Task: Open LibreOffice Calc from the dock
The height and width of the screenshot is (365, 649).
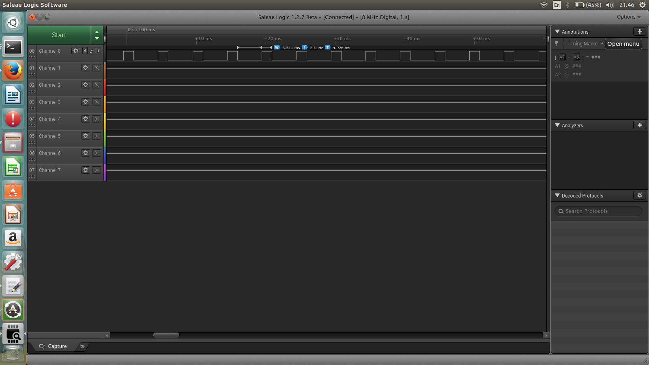Action: 13,167
